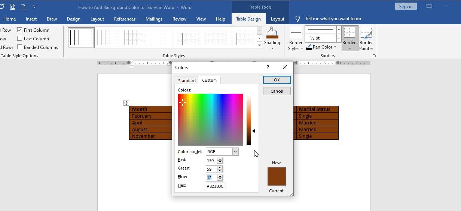This screenshot has height=211, width=461.
Task: Click the Tell me lightbulb icon
Action: 298,19
